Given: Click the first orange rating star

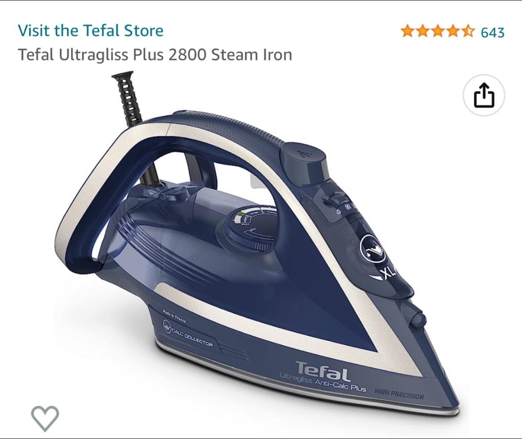Looking at the screenshot, I should [407, 31].
